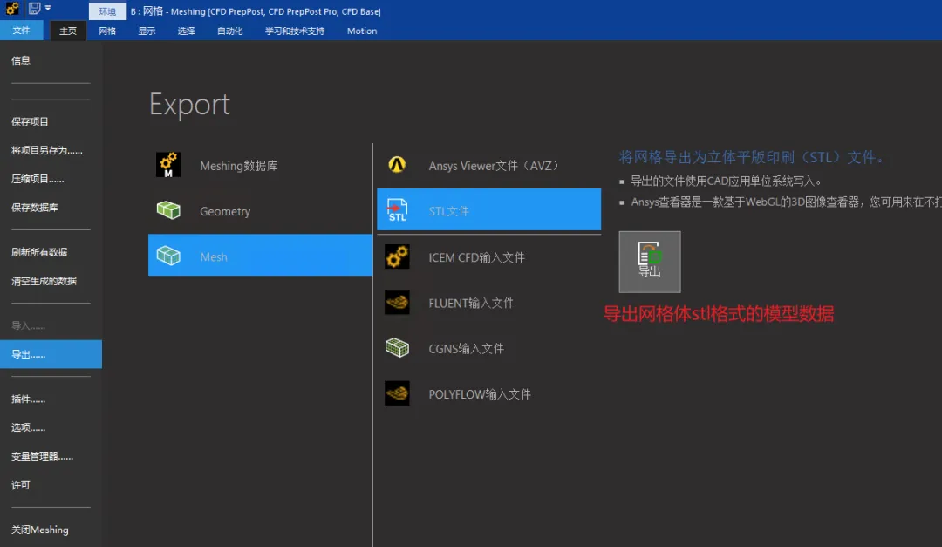Choose CGNS输入文件 format label
Viewport: 942px width, 547px height.
(466, 349)
